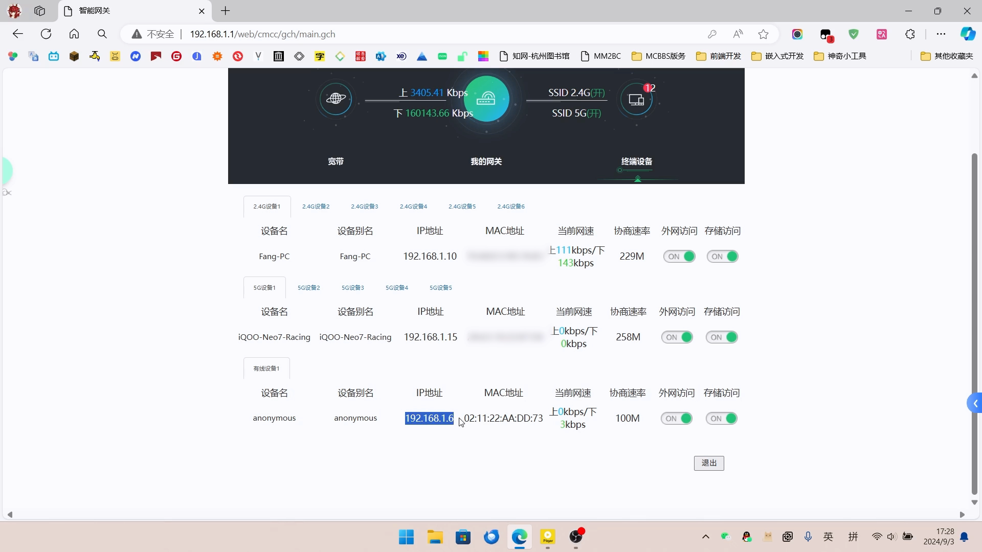The width and height of the screenshot is (982, 552).
Task: Click the browser home icon
Action: click(x=74, y=34)
